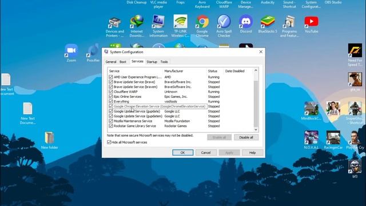Screen dimensions: 366x206
Task: Toggle Epic Online Services checkbox
Action: tap(110, 97)
